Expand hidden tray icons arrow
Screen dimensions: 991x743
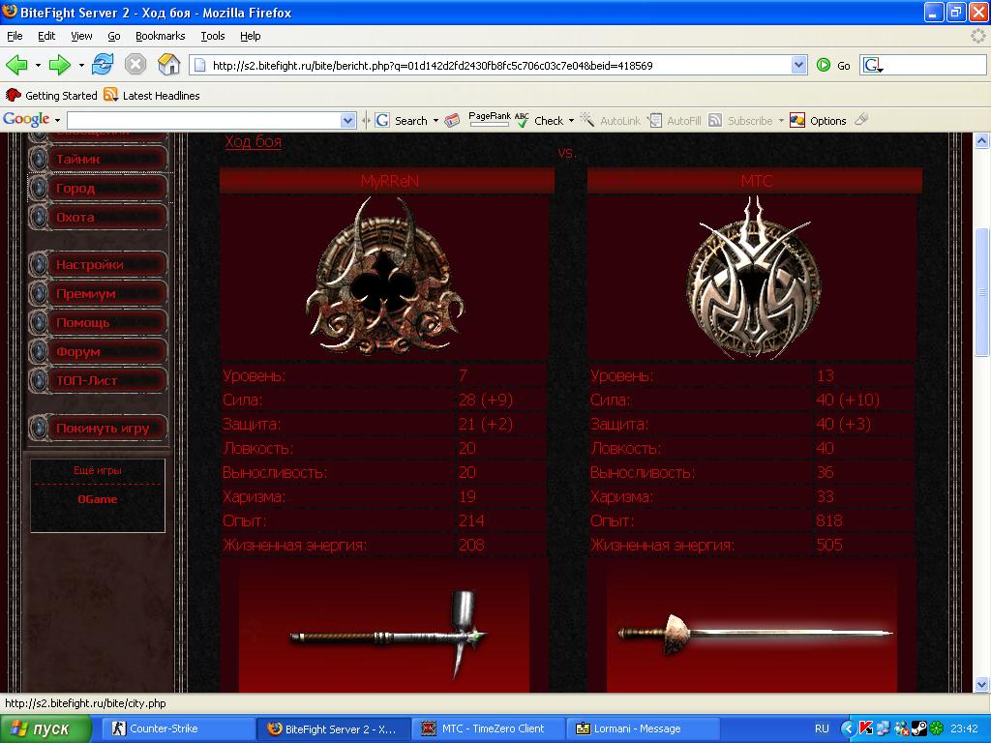pyautogui.click(x=848, y=728)
